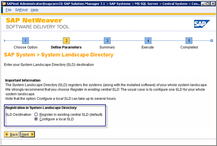Click the progress roadmap end marker

pos(212,41)
